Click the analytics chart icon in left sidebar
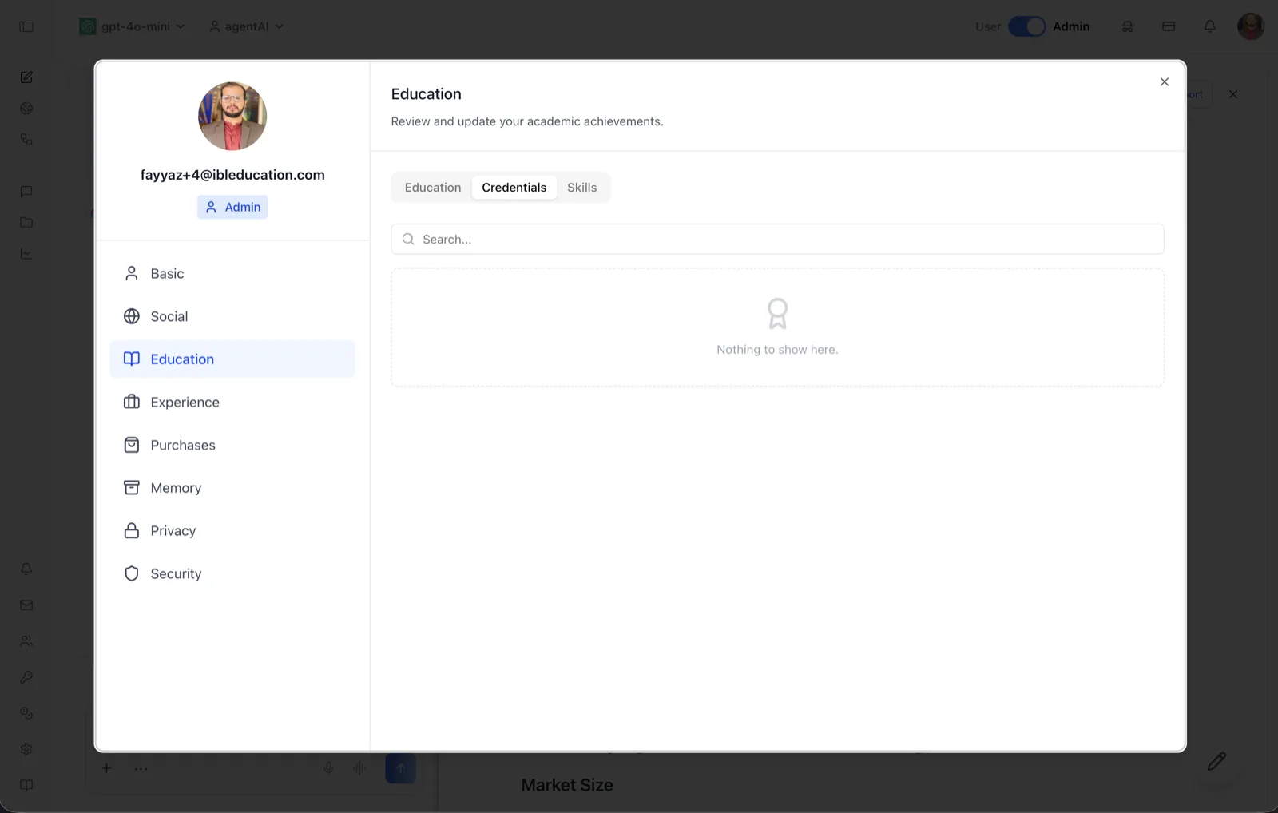Screen dimensions: 1278x813 click(26, 254)
